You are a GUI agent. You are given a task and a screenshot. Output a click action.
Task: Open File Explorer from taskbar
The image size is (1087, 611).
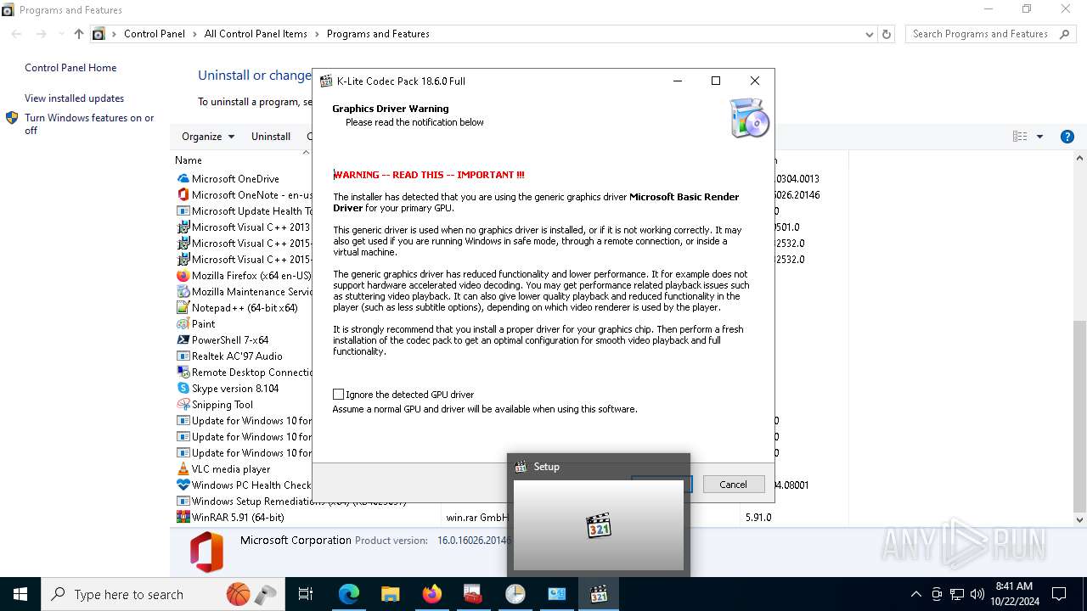click(x=390, y=594)
